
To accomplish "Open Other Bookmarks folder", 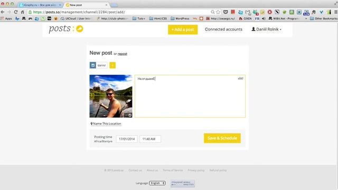I will tap(324, 18).
